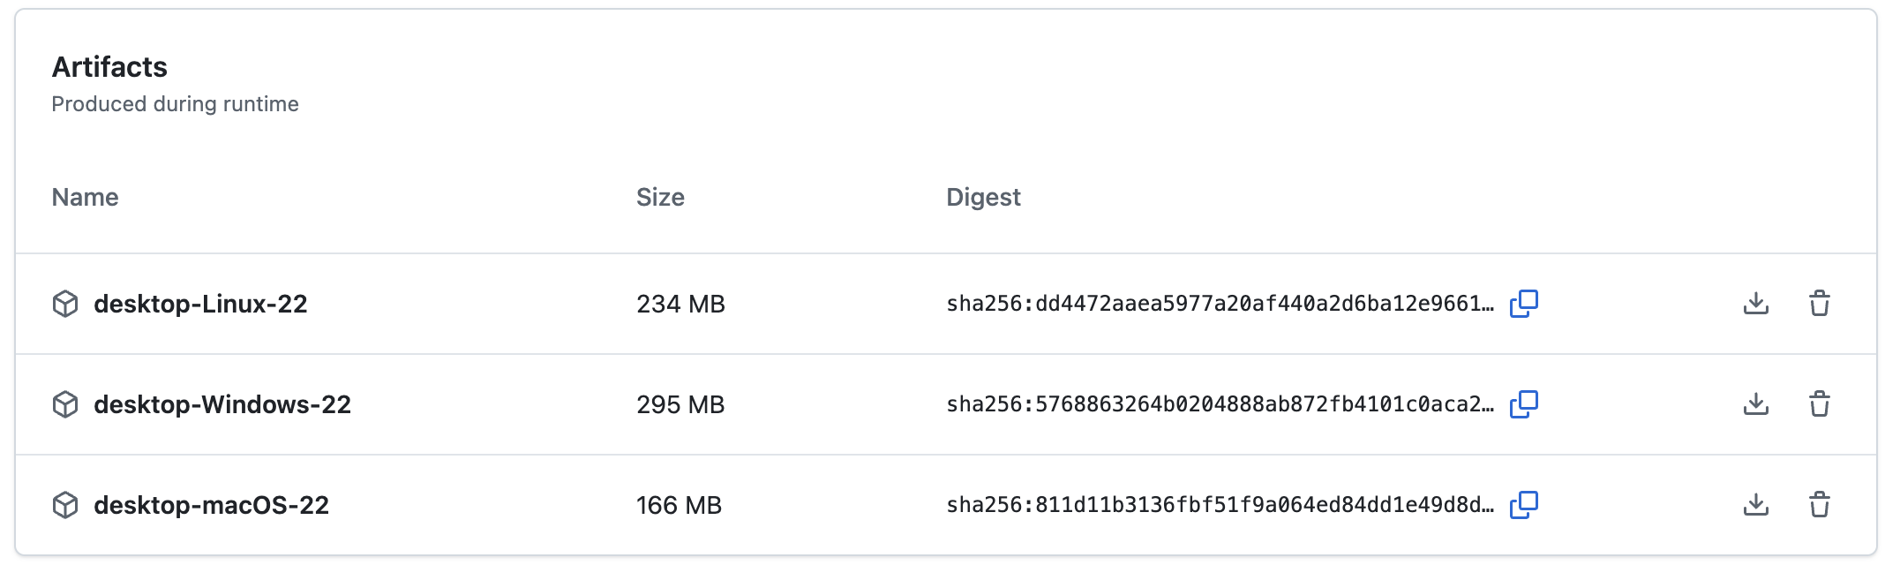Download the desktop-macOS-22 artifact
The width and height of the screenshot is (1885, 565).
(1756, 505)
